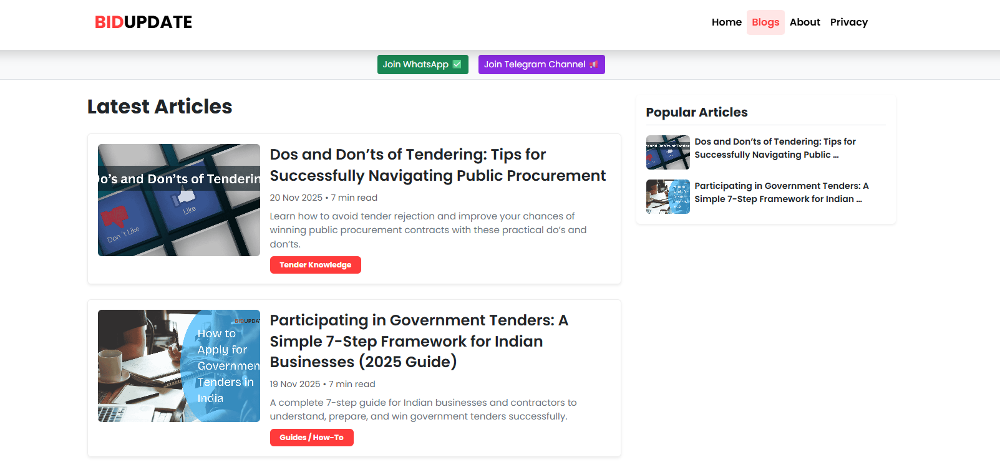Open popular article Dos and Don'ts link

coord(775,148)
